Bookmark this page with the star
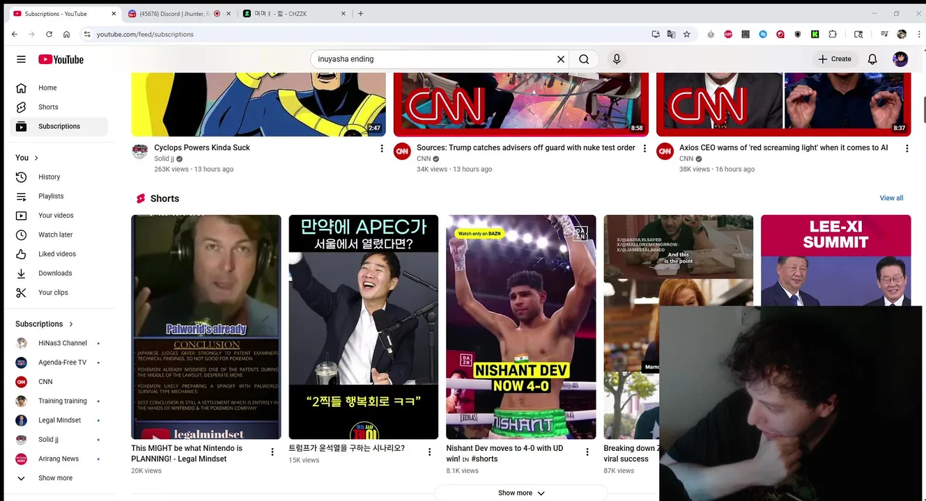Image resolution: width=926 pixels, height=501 pixels. point(687,34)
